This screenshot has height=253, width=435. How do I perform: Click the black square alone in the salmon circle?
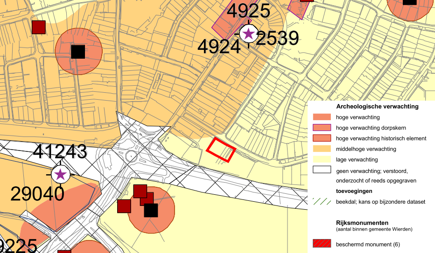[78, 52]
